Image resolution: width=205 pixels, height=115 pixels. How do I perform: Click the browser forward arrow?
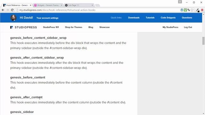pyautogui.click(x=8, y=10)
